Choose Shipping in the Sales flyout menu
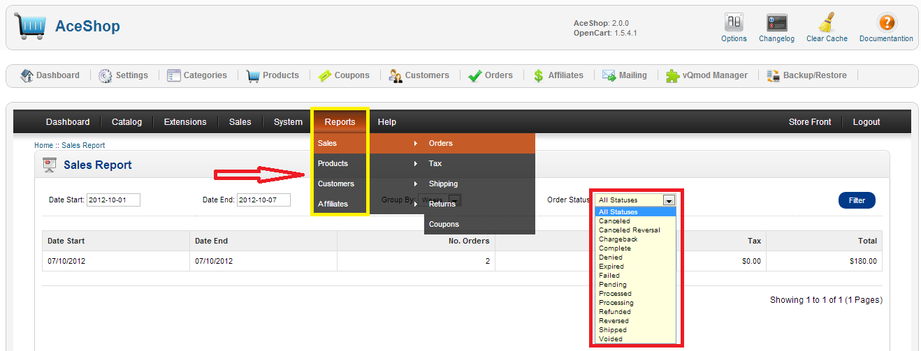 (x=479, y=184)
